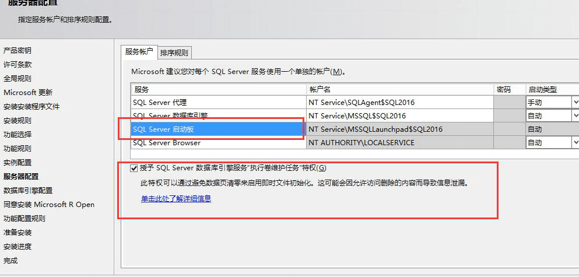Click the 服务 column header
The image size is (579, 277).
pos(219,89)
